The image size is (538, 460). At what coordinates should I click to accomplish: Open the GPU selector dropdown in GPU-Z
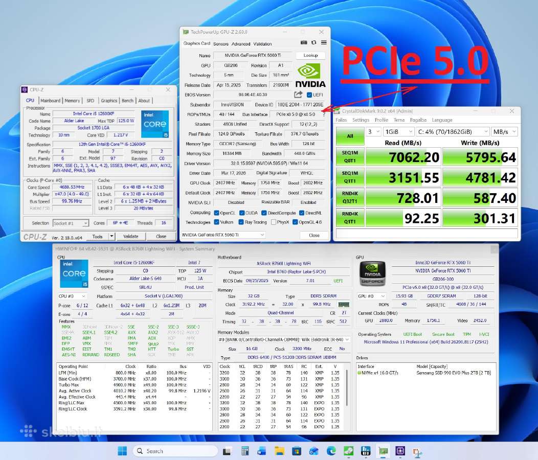[223, 235]
